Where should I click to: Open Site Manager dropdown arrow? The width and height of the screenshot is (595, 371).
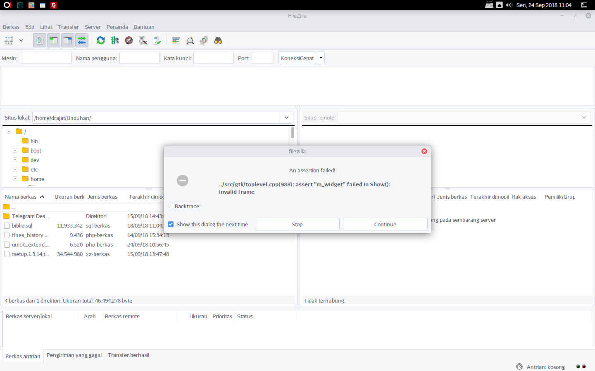tap(21, 40)
